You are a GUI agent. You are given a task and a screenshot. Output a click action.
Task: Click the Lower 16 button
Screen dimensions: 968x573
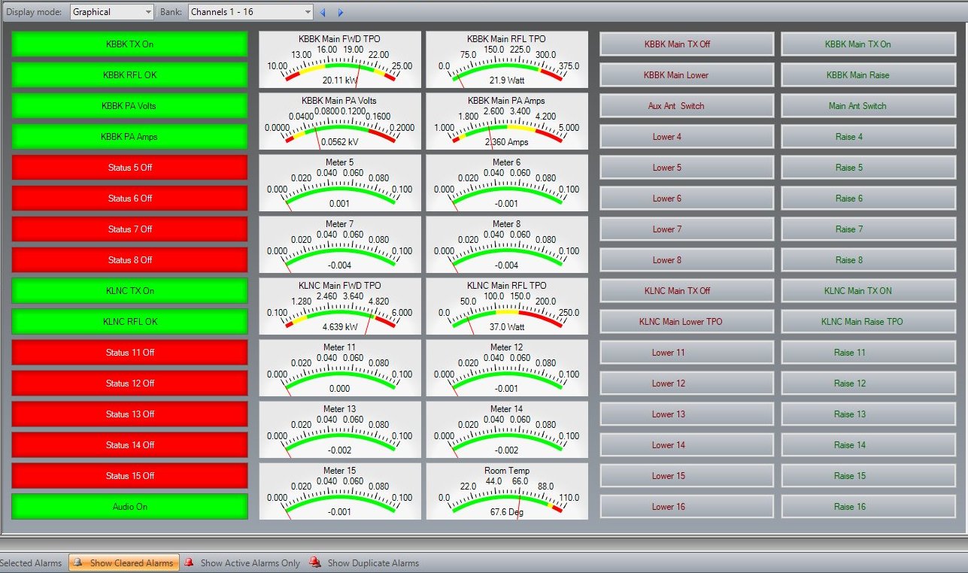[687, 507]
